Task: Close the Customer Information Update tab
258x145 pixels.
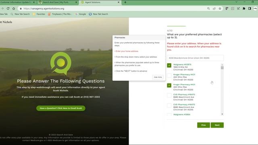Action: pos(34,2)
